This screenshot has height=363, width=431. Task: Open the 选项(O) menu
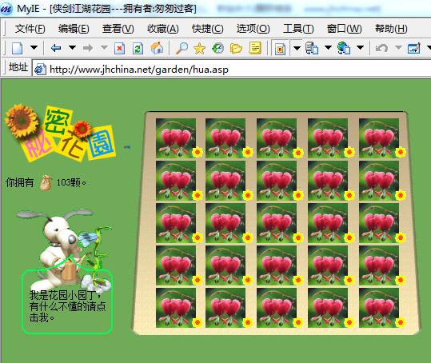(x=253, y=29)
